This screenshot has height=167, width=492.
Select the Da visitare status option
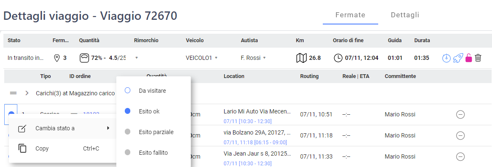(154, 91)
